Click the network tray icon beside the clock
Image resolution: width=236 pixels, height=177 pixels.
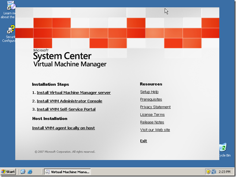[x=214, y=172]
